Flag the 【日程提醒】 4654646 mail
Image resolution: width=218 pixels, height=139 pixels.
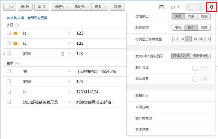click(x=69, y=71)
